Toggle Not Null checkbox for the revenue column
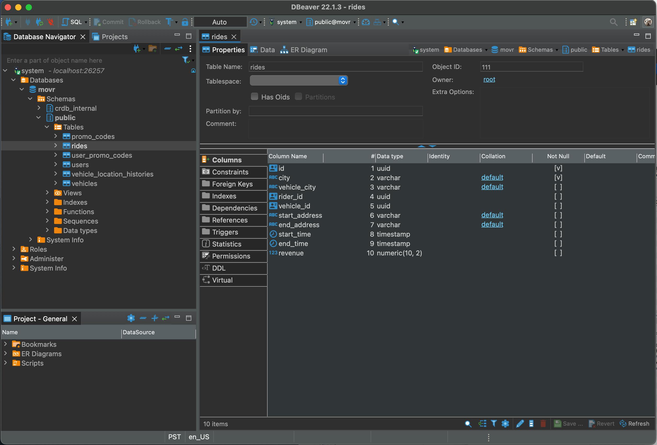 pos(558,253)
